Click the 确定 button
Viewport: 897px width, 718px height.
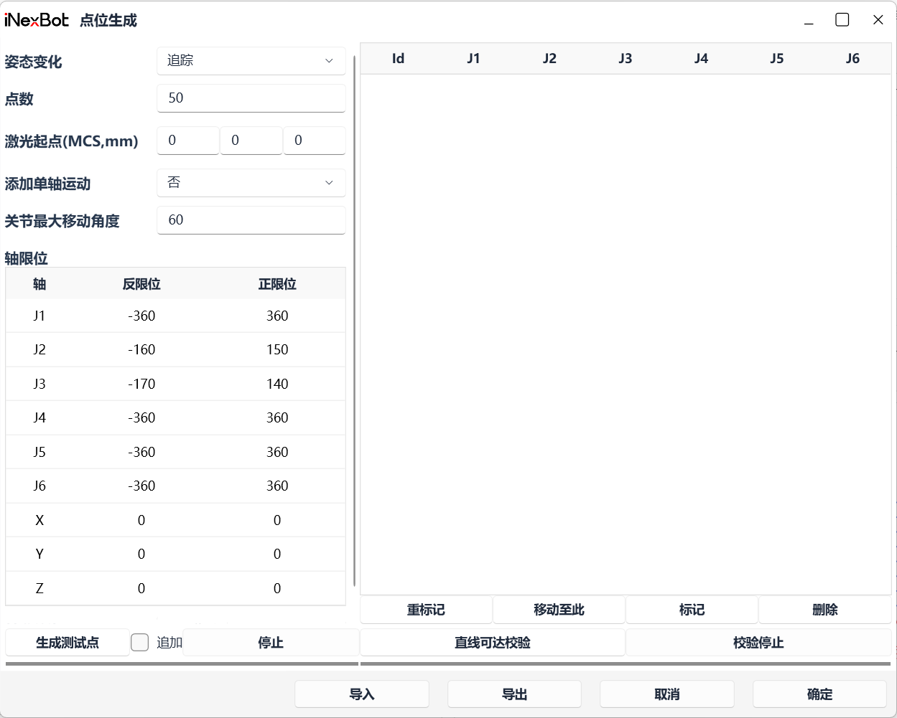(x=819, y=694)
